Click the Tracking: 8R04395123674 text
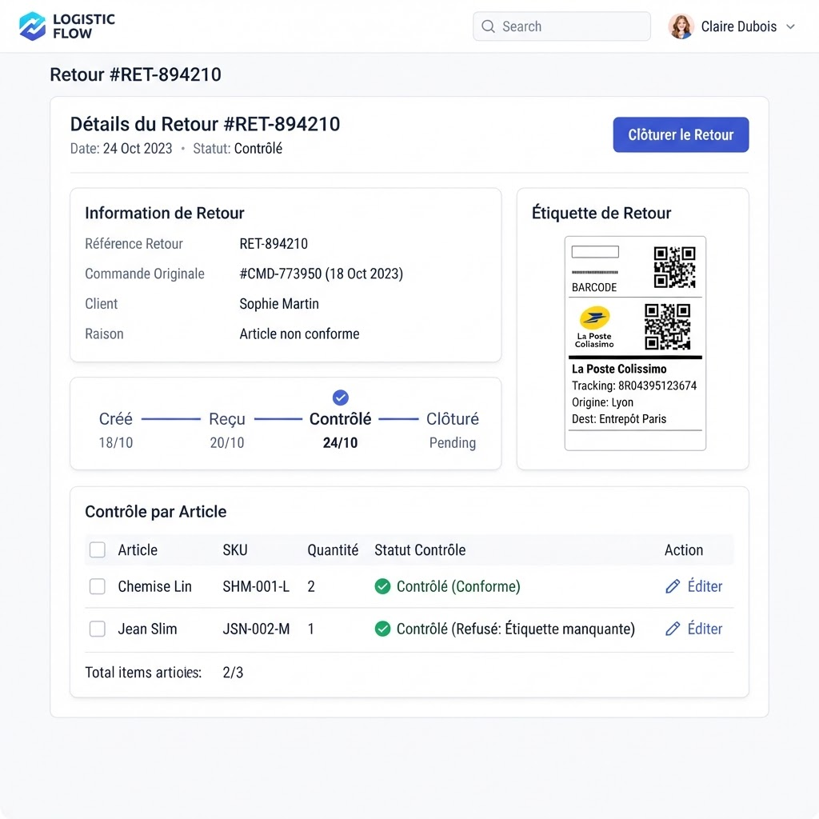The width and height of the screenshot is (819, 819). tap(634, 386)
